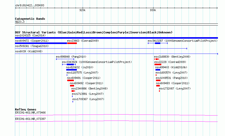Screen dimensions: 225x136
Task: Open variant nsv609492 (Cooper2011) label
Action: (x=86, y=83)
